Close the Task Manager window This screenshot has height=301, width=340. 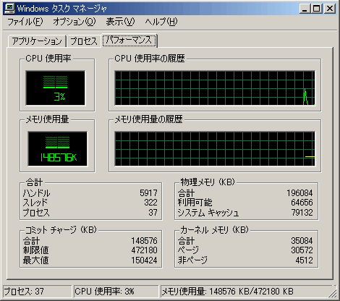329,9
